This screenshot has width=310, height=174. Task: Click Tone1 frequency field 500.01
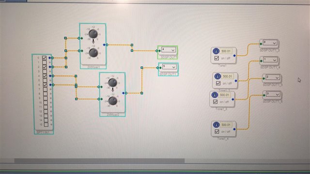point(226,51)
